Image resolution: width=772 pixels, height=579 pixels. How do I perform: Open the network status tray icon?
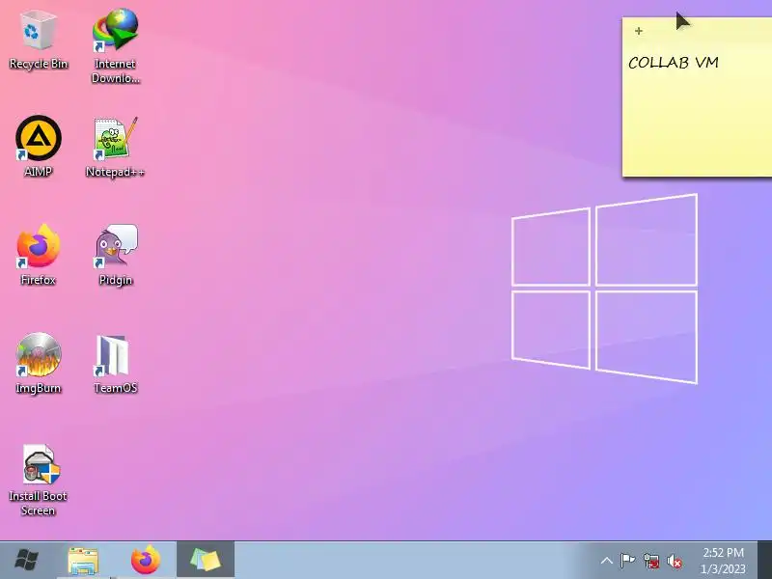click(x=651, y=561)
